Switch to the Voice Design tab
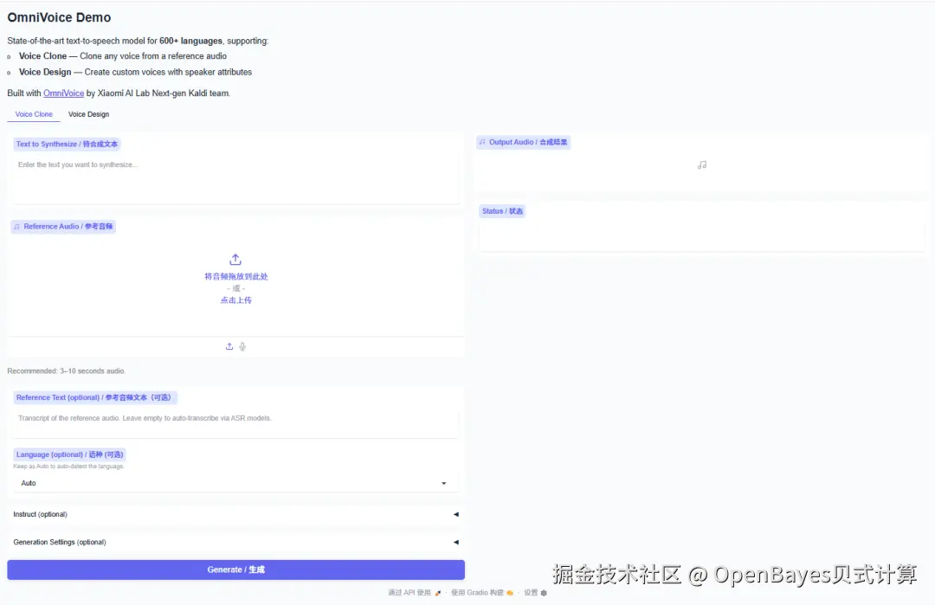Screen dimensions: 935x605 pos(88,114)
